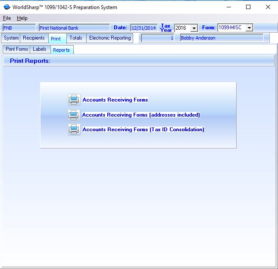Click the printer icon beside Accounts Receiving Forms
Viewport: 278px width, 269px height.
tap(74, 100)
